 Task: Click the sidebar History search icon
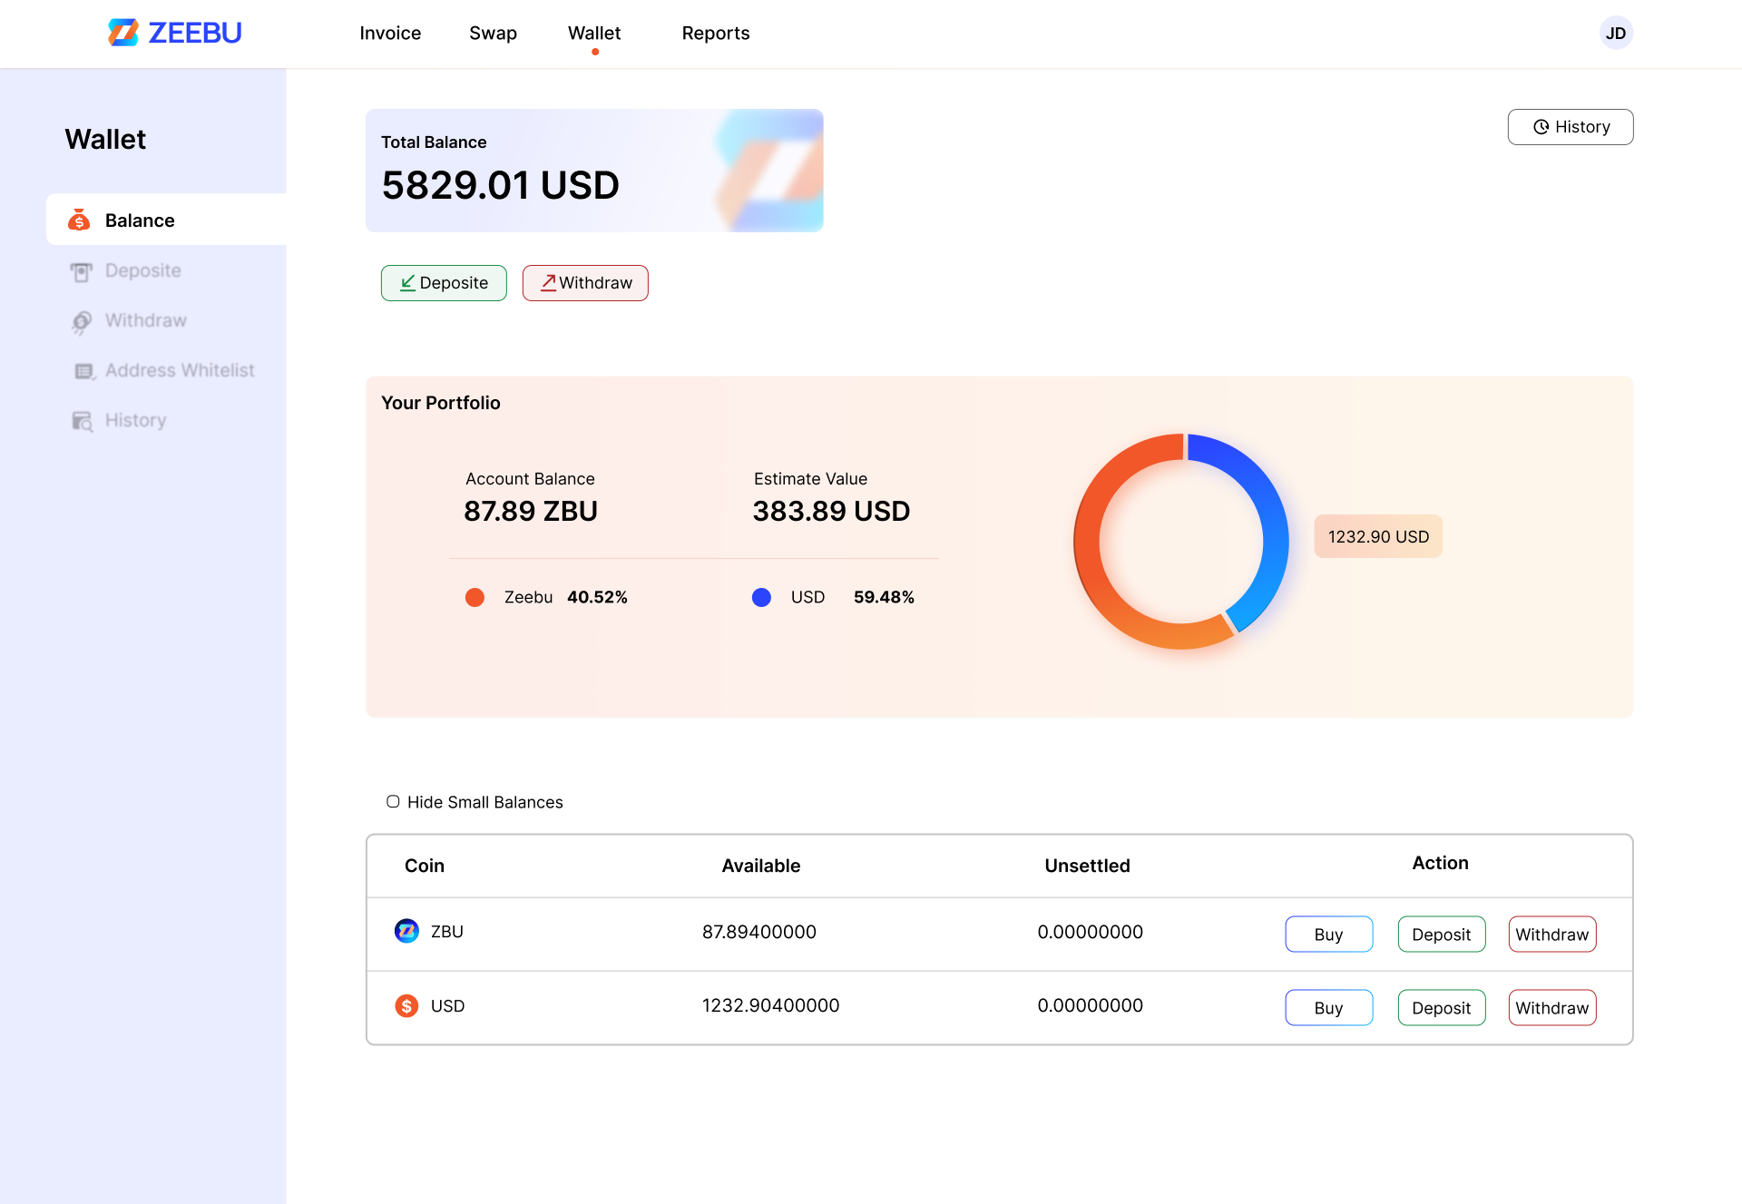click(83, 421)
